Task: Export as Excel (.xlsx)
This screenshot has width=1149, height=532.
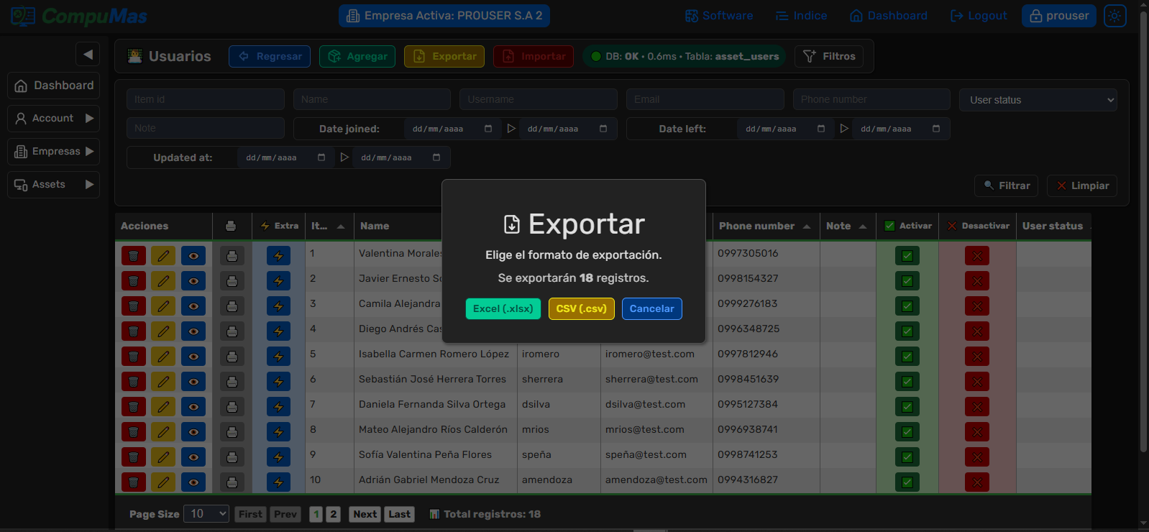Action: 503,308
